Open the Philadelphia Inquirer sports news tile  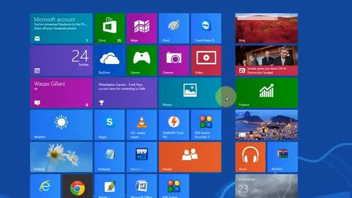point(126,93)
